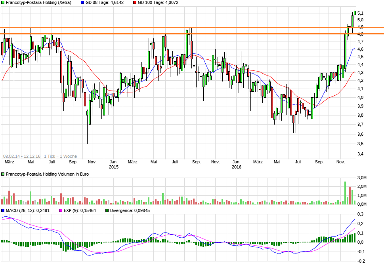Click the blue MACD legend swatch
The height and width of the screenshot is (265, 384).
(3, 210)
